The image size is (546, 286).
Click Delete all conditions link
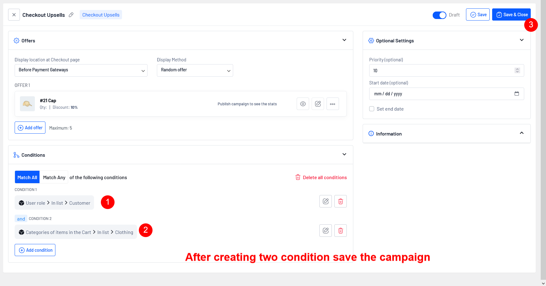[x=321, y=177]
